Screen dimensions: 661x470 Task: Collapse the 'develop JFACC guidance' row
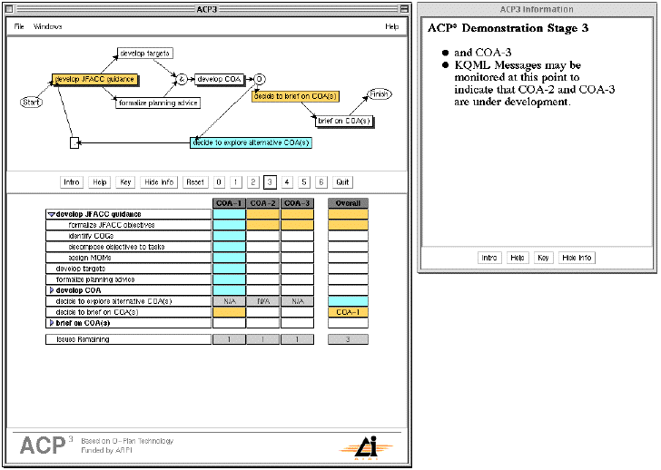[x=51, y=215]
